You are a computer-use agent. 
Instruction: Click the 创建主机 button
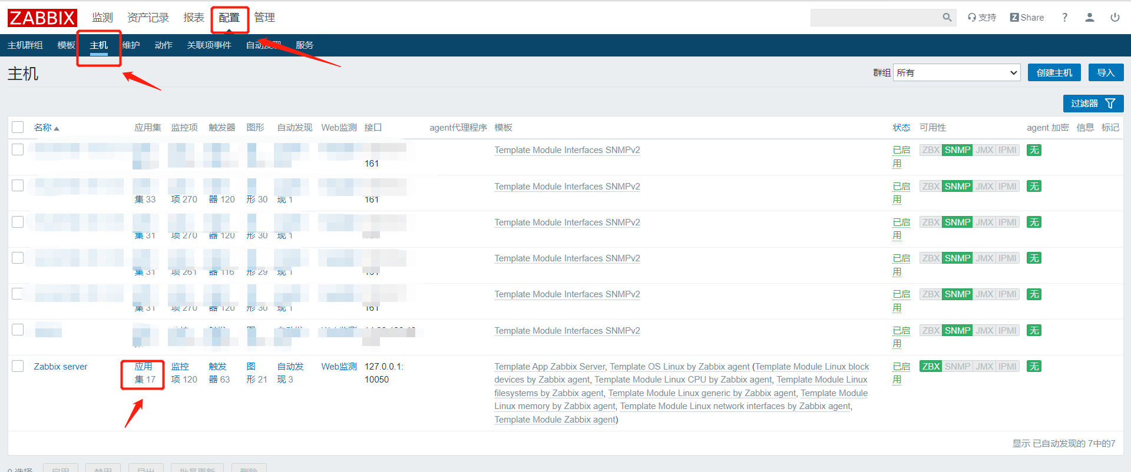pyautogui.click(x=1054, y=72)
